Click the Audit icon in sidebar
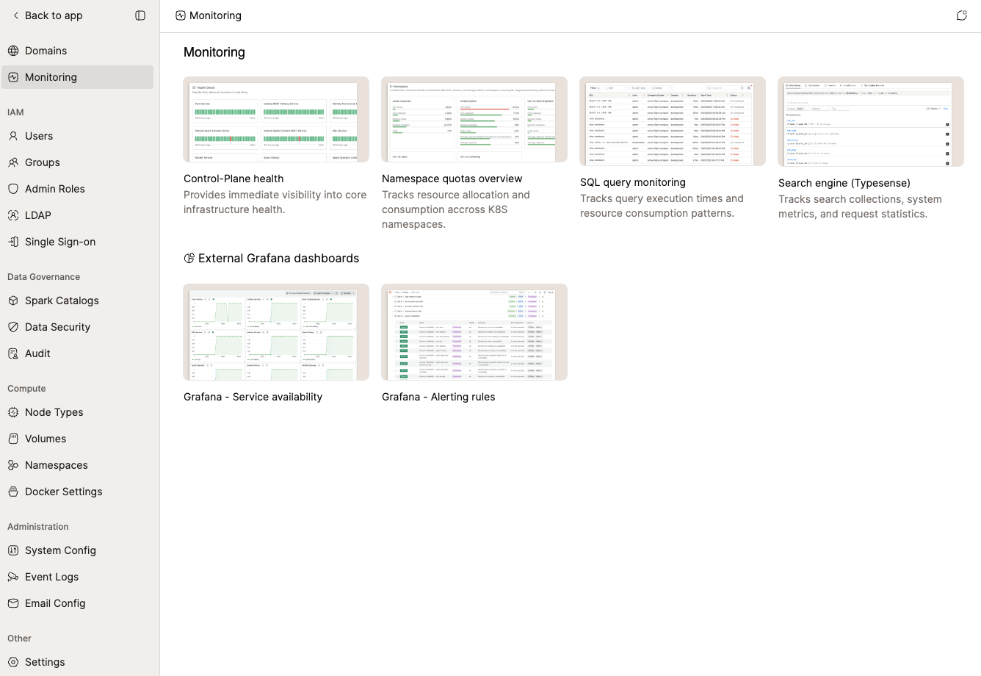Image resolution: width=981 pixels, height=676 pixels. [13, 353]
